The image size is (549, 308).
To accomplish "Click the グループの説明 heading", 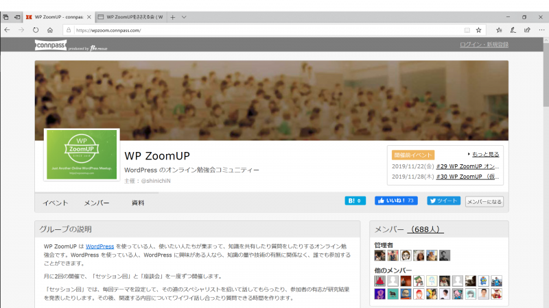I will 65,229.
